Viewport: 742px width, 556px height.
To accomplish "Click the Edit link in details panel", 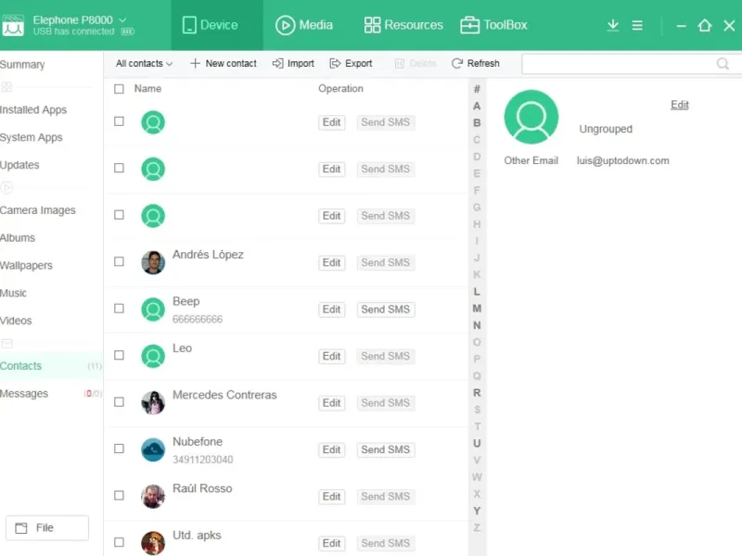I will click(x=680, y=105).
